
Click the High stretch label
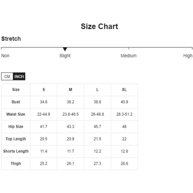[188, 56]
